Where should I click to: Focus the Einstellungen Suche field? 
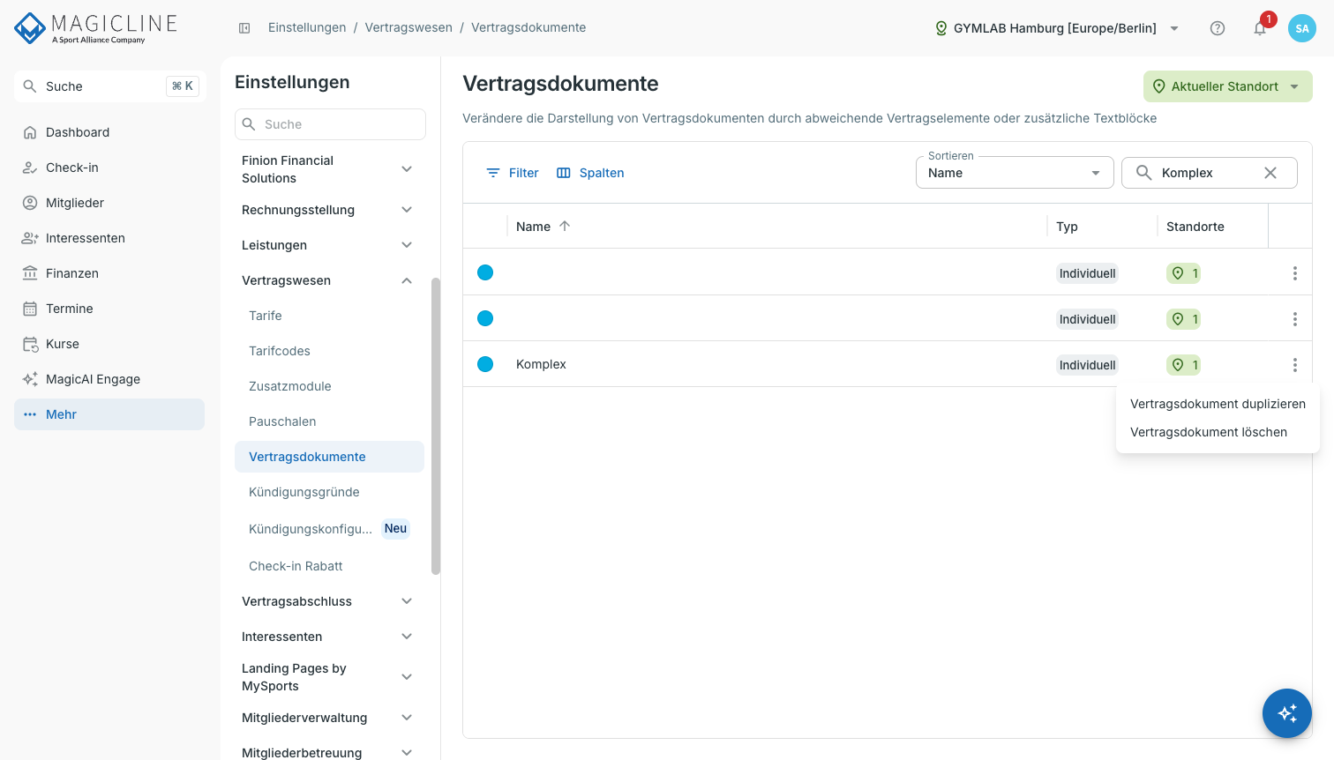(330, 124)
